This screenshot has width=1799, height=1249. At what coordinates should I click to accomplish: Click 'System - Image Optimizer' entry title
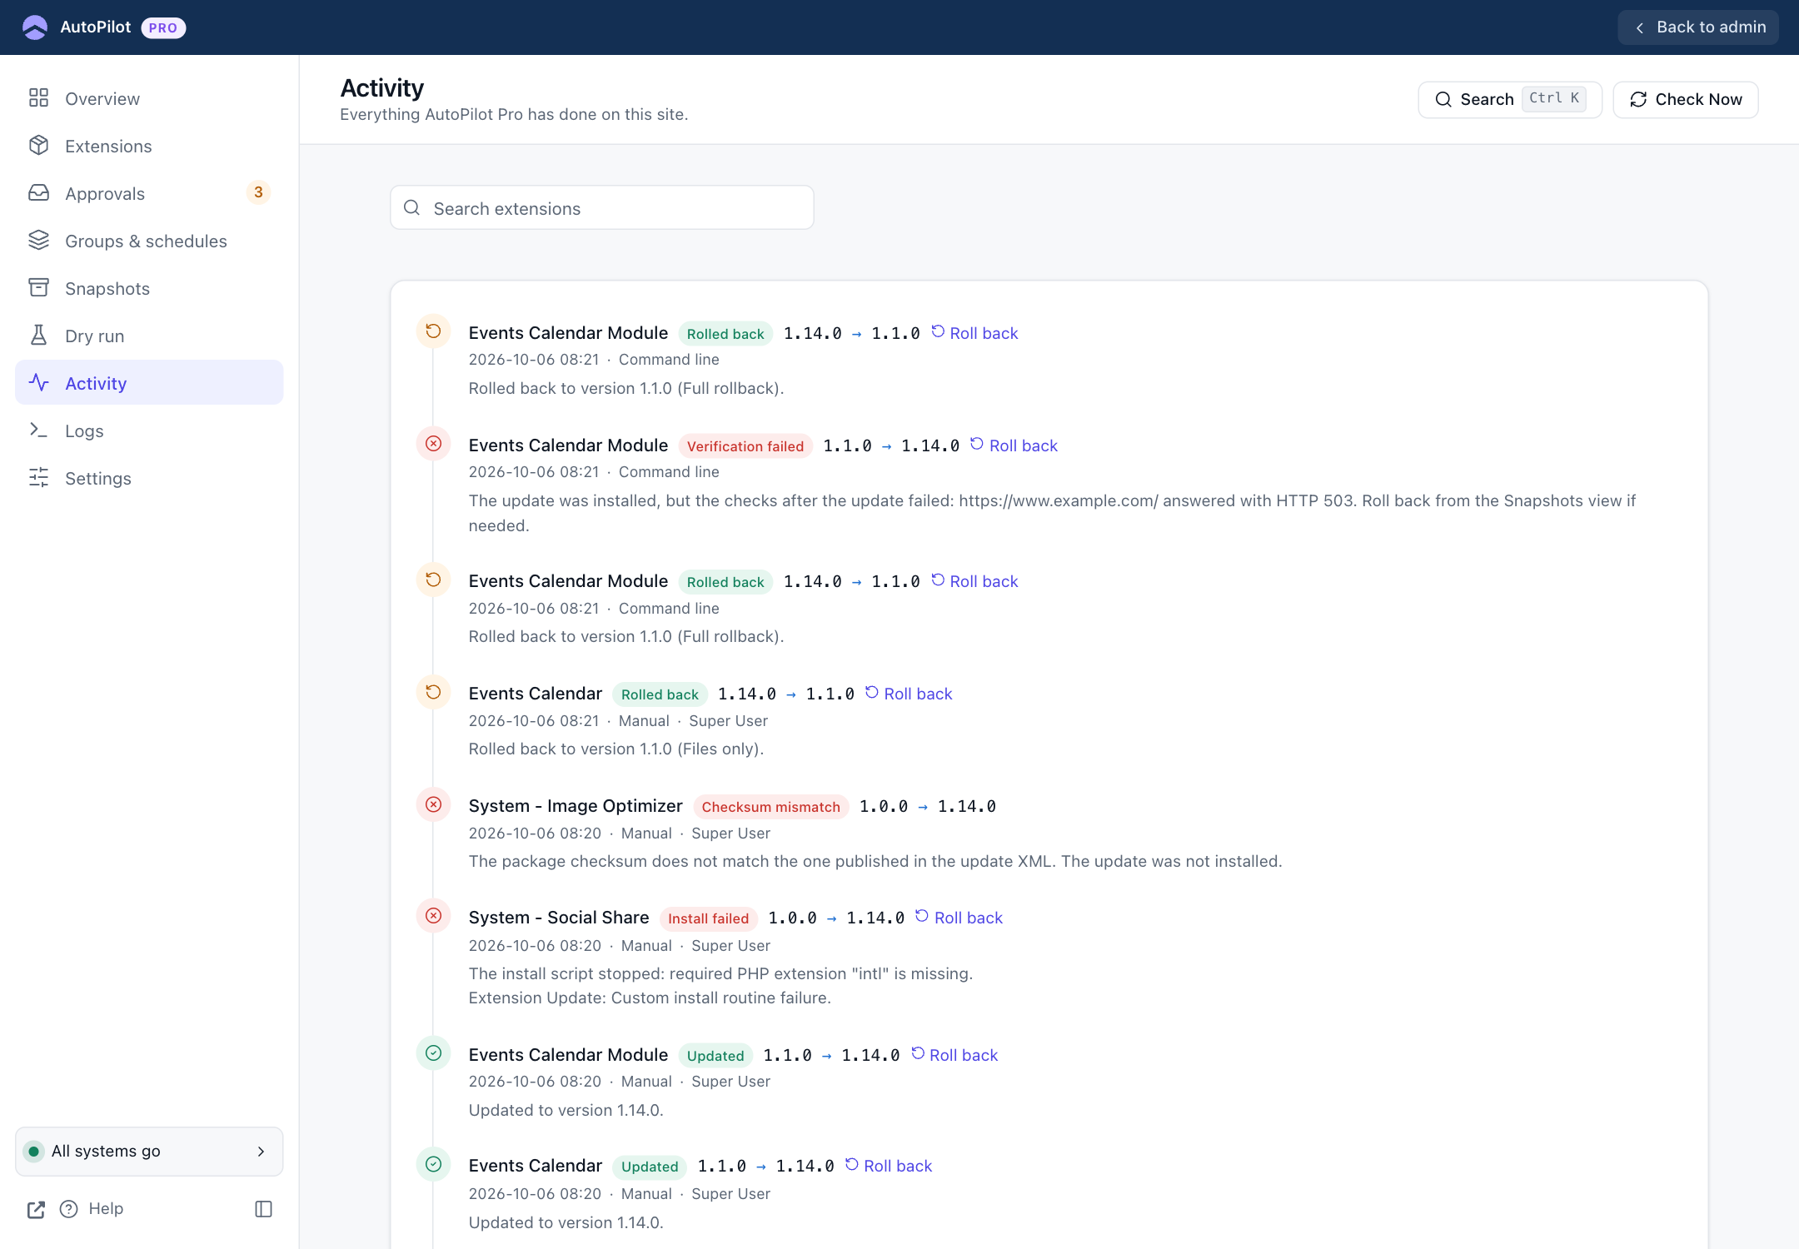576,805
